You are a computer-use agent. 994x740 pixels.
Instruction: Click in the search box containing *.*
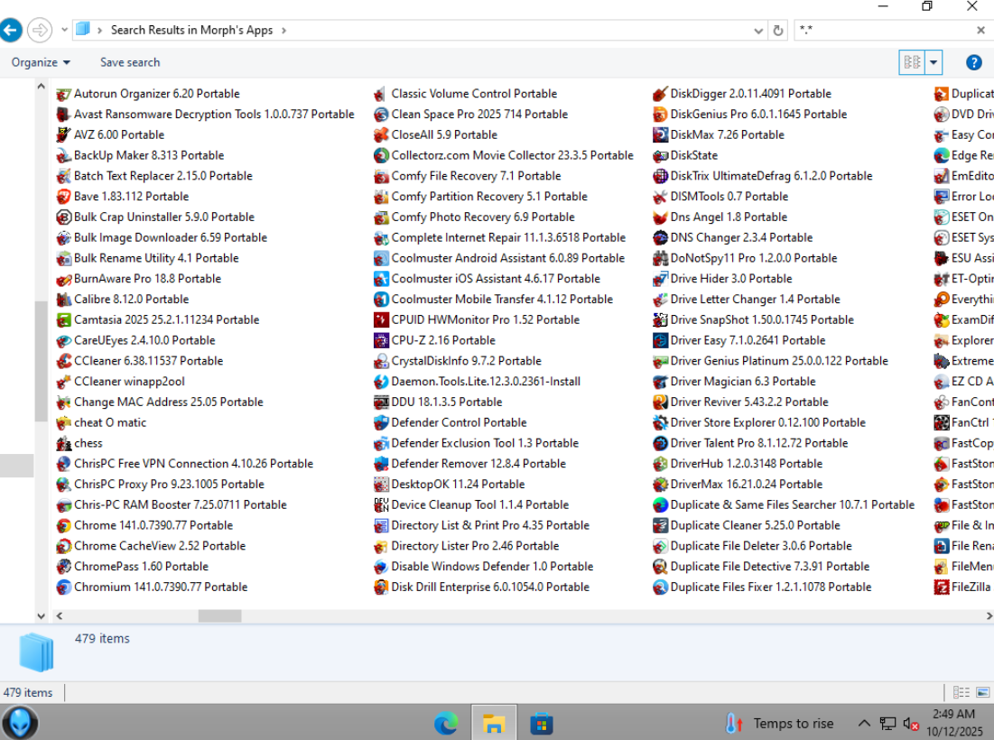[885, 30]
